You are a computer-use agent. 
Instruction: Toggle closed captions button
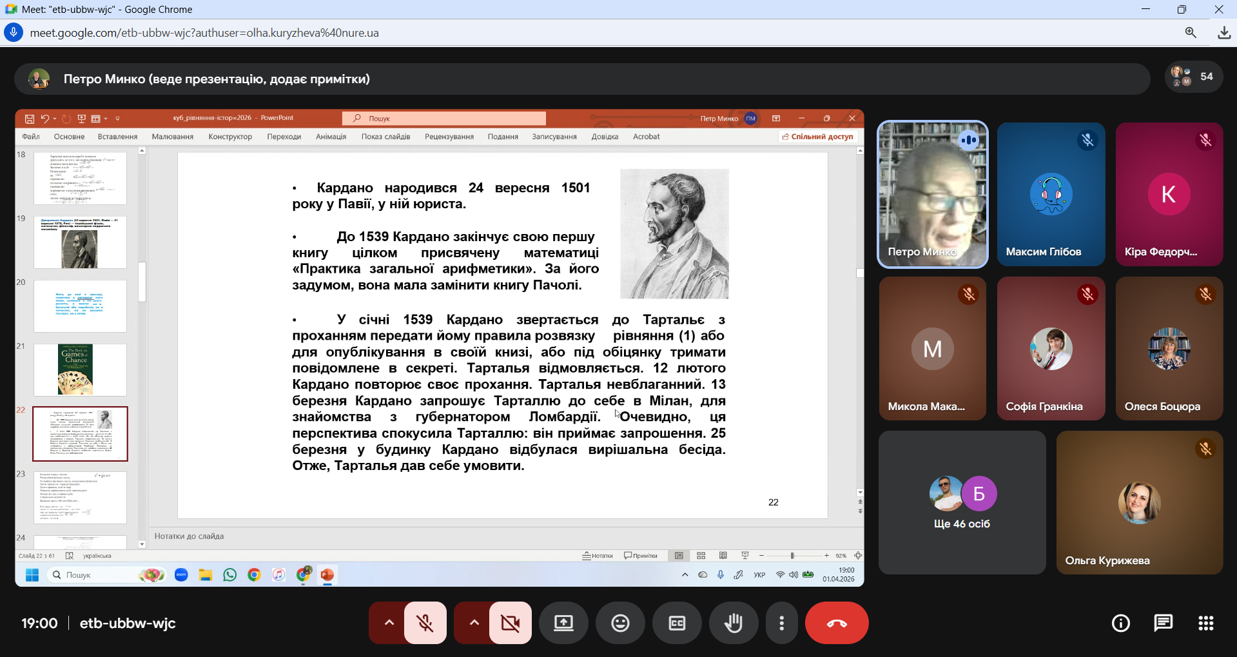(x=677, y=623)
